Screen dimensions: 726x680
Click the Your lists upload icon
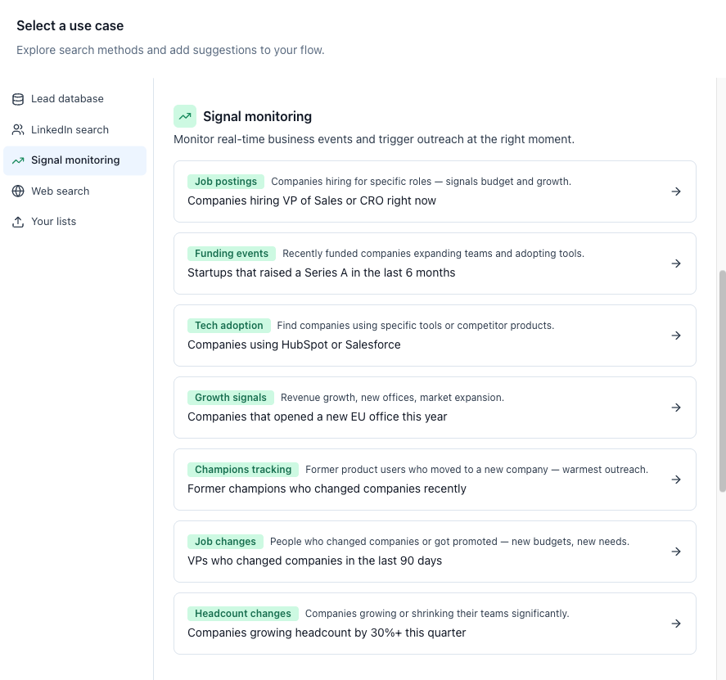(x=18, y=222)
